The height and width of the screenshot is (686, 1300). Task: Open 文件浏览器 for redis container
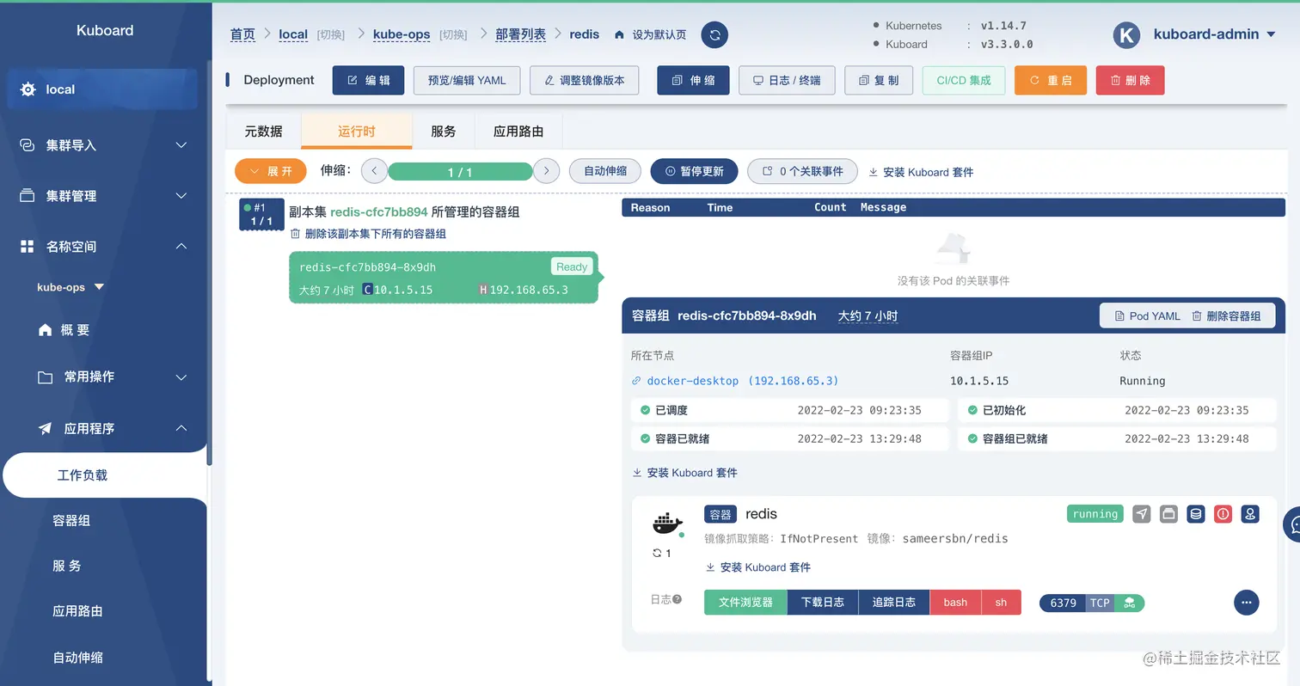745,603
